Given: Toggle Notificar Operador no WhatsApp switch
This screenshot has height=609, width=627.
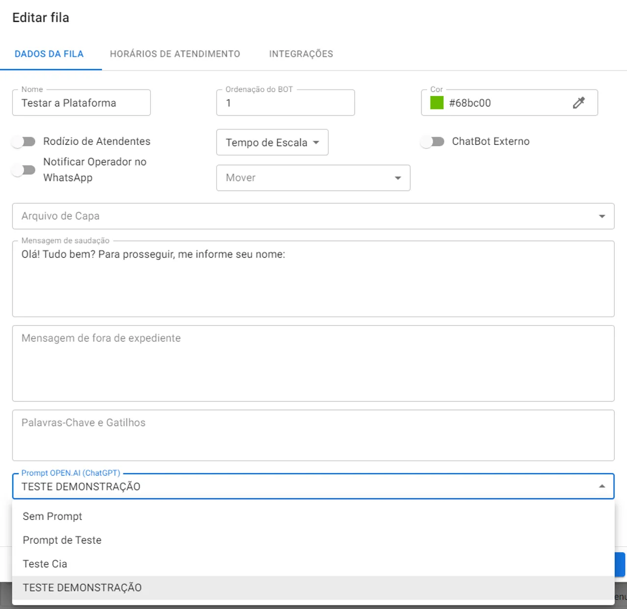Looking at the screenshot, I should click(24, 170).
